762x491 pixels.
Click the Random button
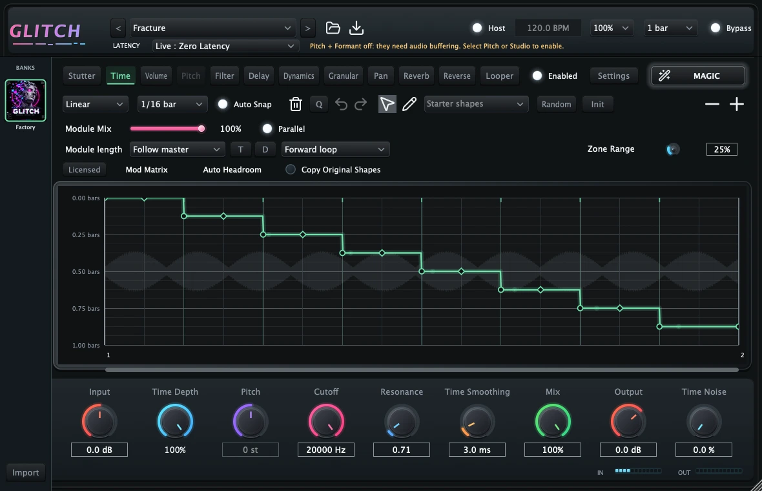(x=557, y=104)
